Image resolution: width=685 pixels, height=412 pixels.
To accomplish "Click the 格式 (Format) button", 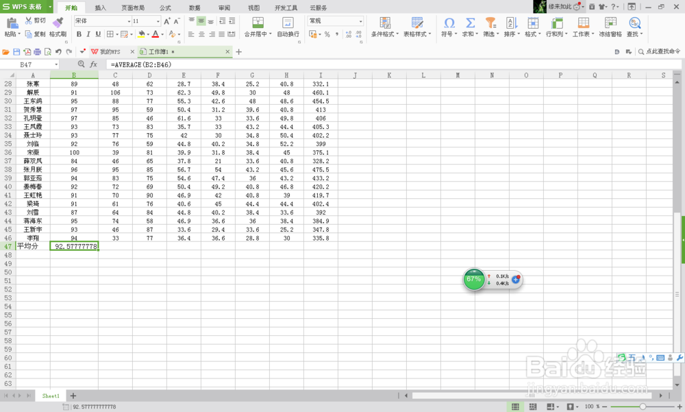I will (533, 27).
